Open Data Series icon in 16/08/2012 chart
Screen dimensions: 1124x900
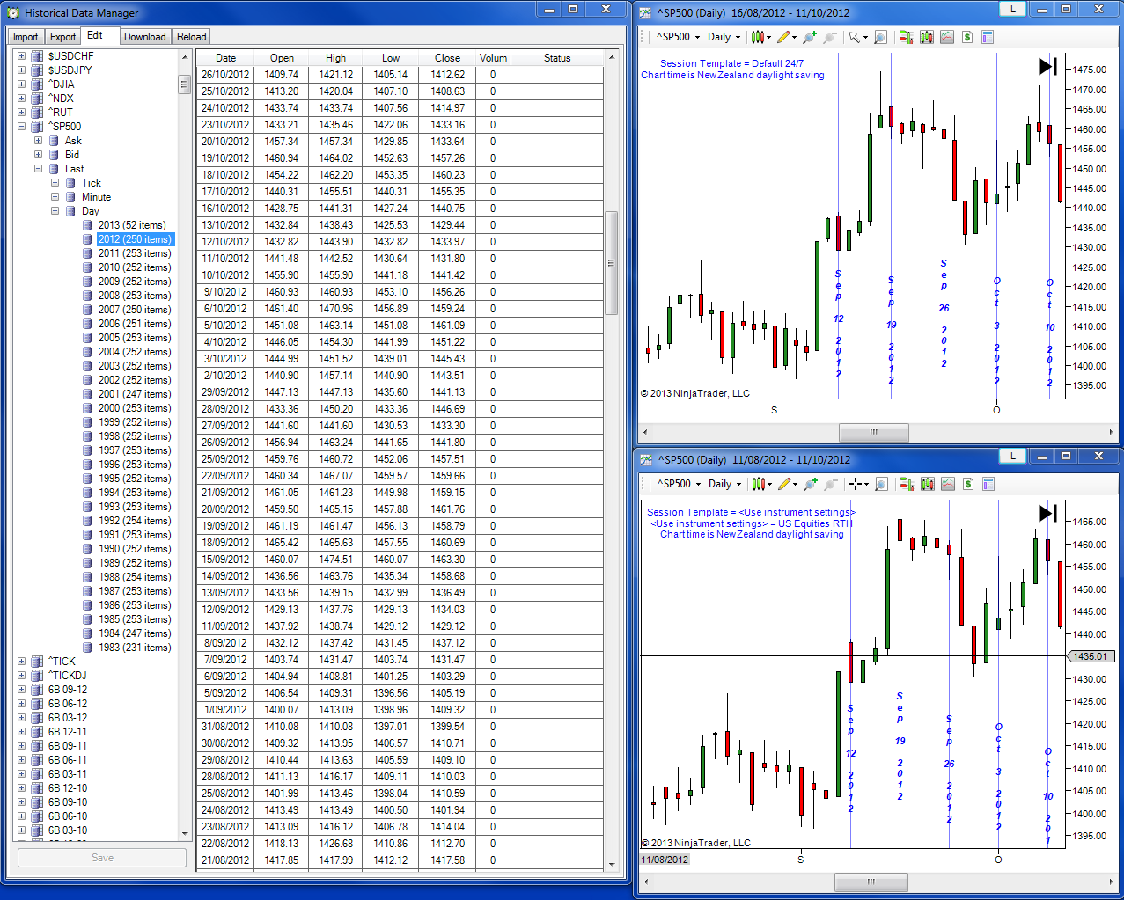tap(927, 37)
